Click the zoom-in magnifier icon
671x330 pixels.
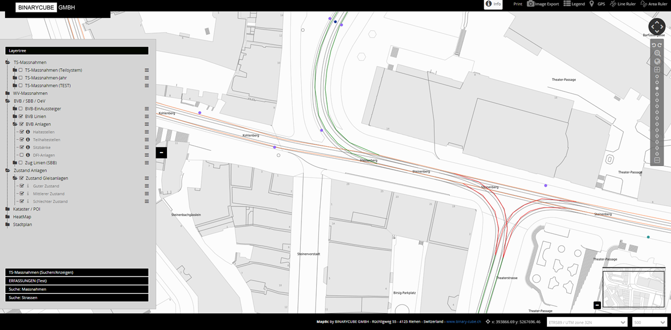click(x=657, y=53)
